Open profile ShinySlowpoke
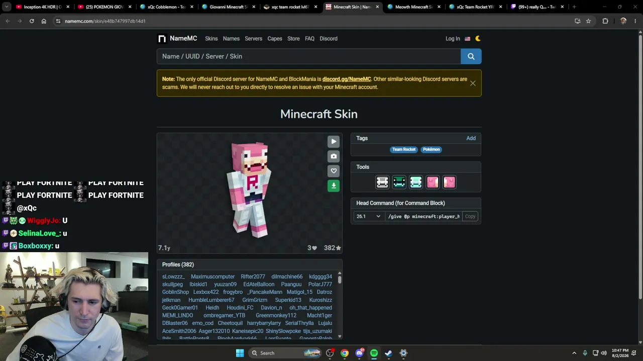The image size is (643, 361). (x=283, y=331)
